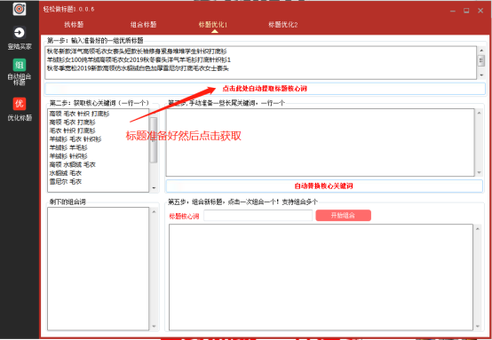
Task: Click inside the step three long-tail keywords box
Action: 320,142
